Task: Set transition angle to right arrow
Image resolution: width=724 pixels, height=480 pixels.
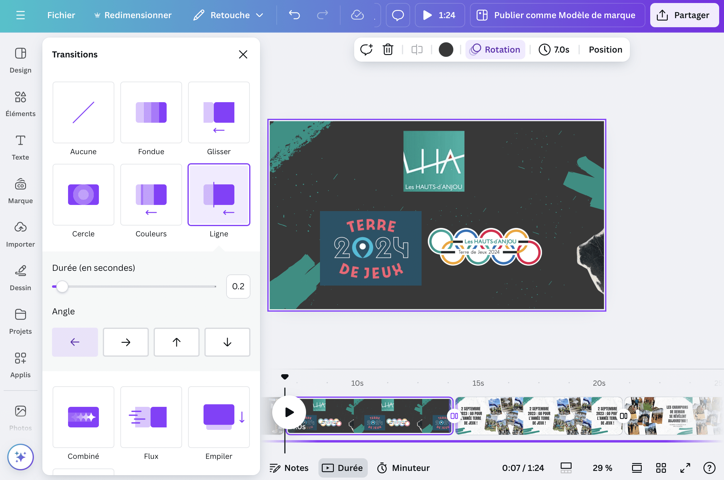Action: click(126, 342)
